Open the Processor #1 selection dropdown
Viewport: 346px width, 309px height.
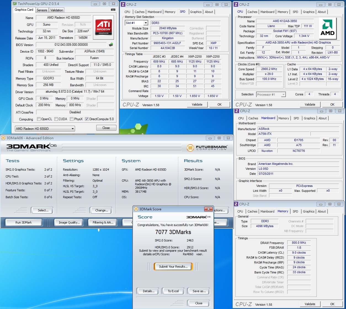tap(271, 95)
